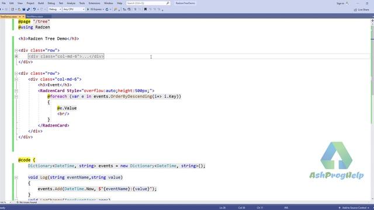
Task: Click the @e.Value line
Action: coord(67,108)
